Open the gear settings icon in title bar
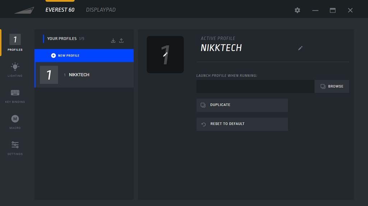Screen dimensions: 368x206 (x=297, y=10)
